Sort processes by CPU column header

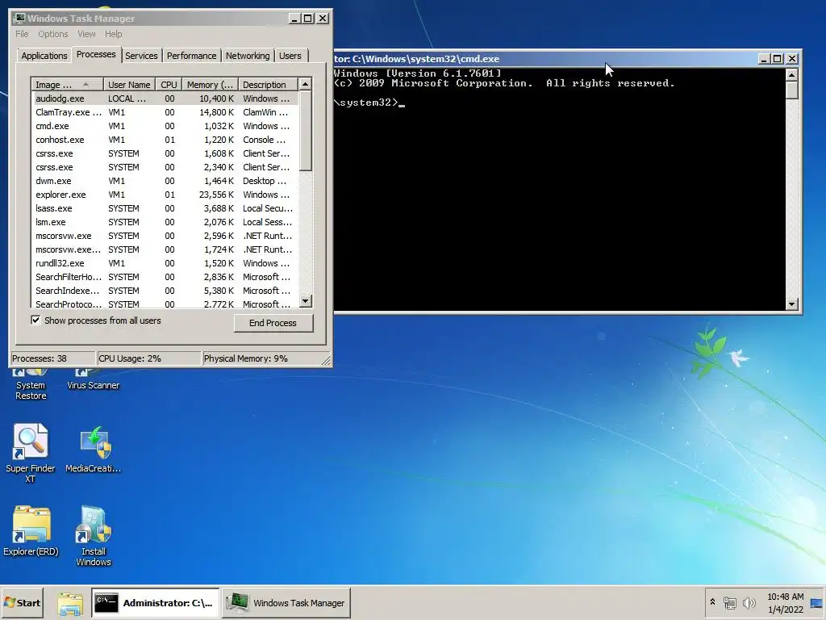point(169,84)
